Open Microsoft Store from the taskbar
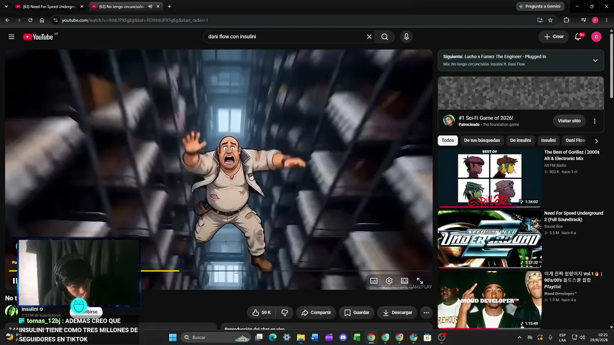This screenshot has height=345, width=614. point(427,337)
